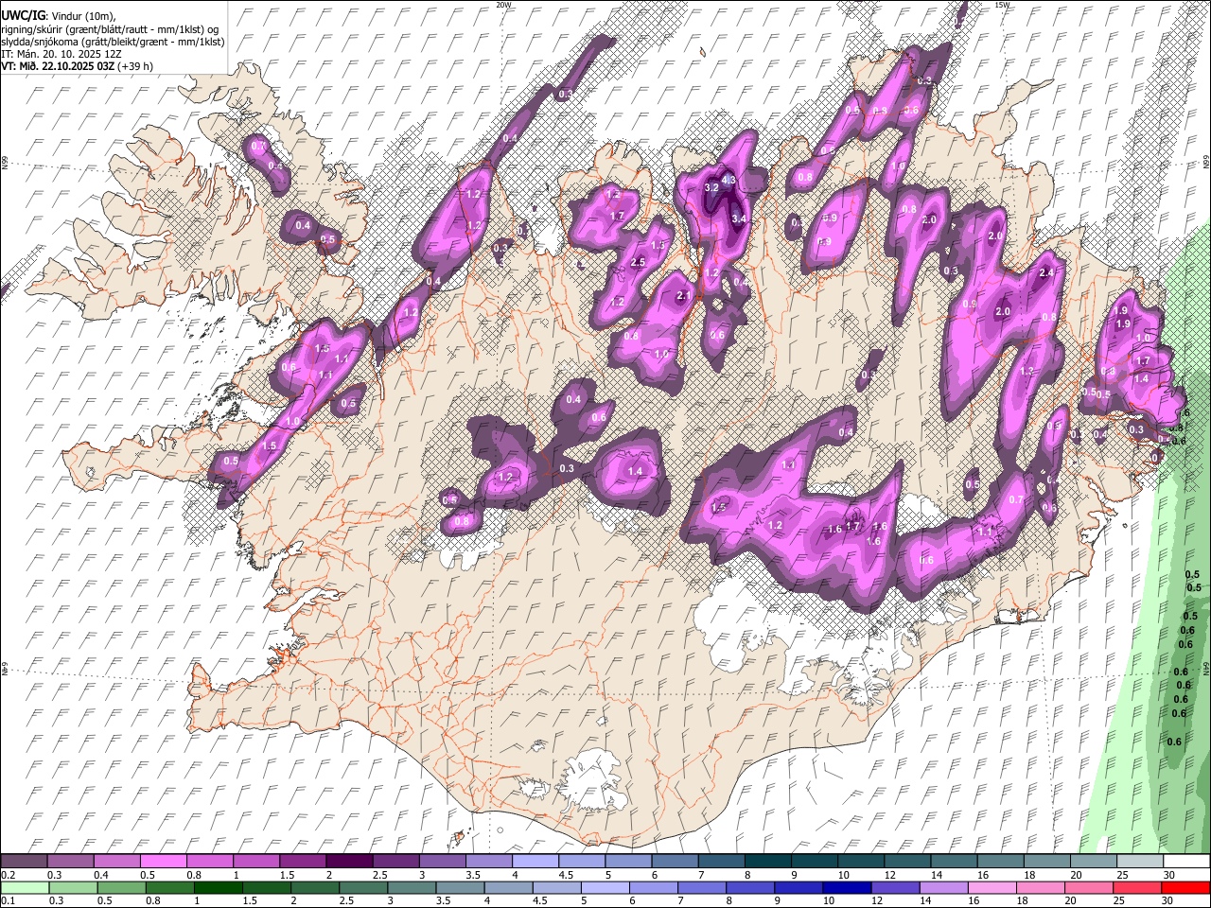Click the '0.2' tick label in the snow legend
Viewport: 1211px width, 908px height.
7,875
